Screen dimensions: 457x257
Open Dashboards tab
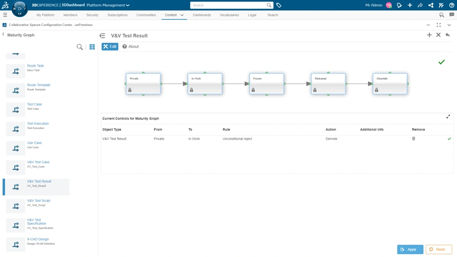pyautogui.click(x=202, y=15)
